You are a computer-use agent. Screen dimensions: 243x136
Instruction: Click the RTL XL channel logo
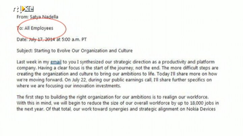click(x=23, y=9)
